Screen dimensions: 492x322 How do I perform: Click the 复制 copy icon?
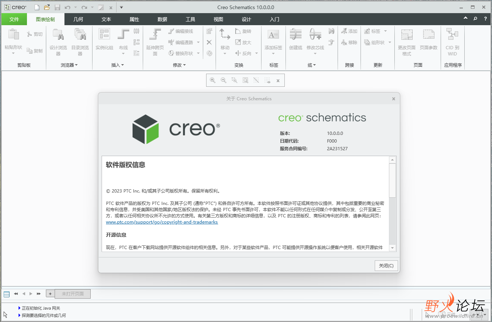[x=35, y=51]
